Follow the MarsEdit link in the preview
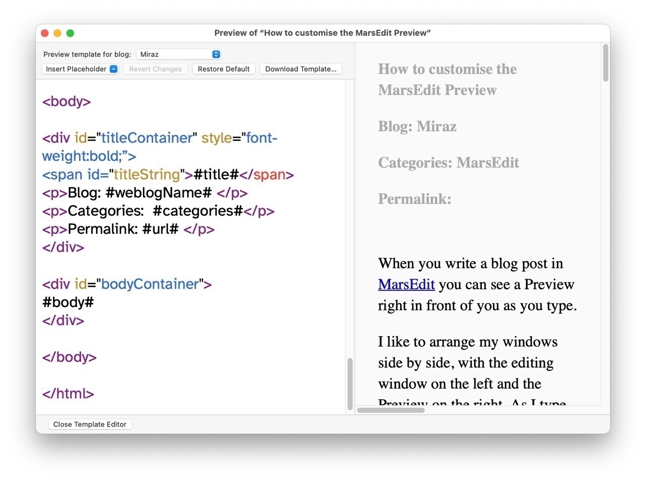 (x=406, y=284)
